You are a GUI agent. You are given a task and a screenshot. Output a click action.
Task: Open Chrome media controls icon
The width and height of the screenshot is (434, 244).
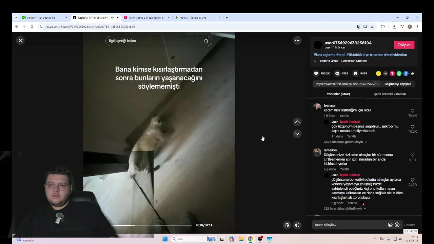(402, 27)
